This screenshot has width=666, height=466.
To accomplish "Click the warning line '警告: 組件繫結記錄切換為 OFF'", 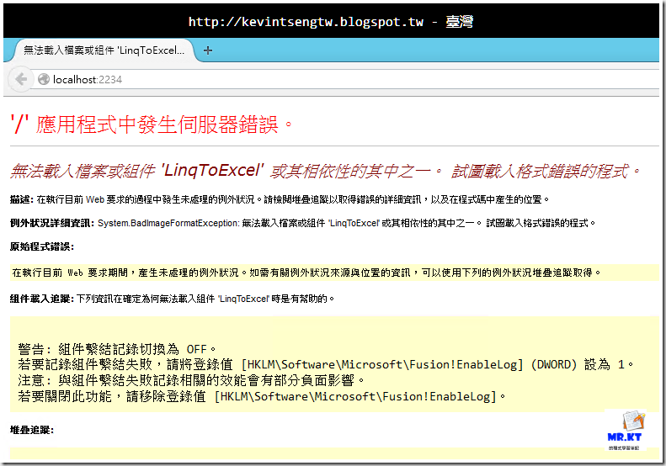I will (117, 349).
